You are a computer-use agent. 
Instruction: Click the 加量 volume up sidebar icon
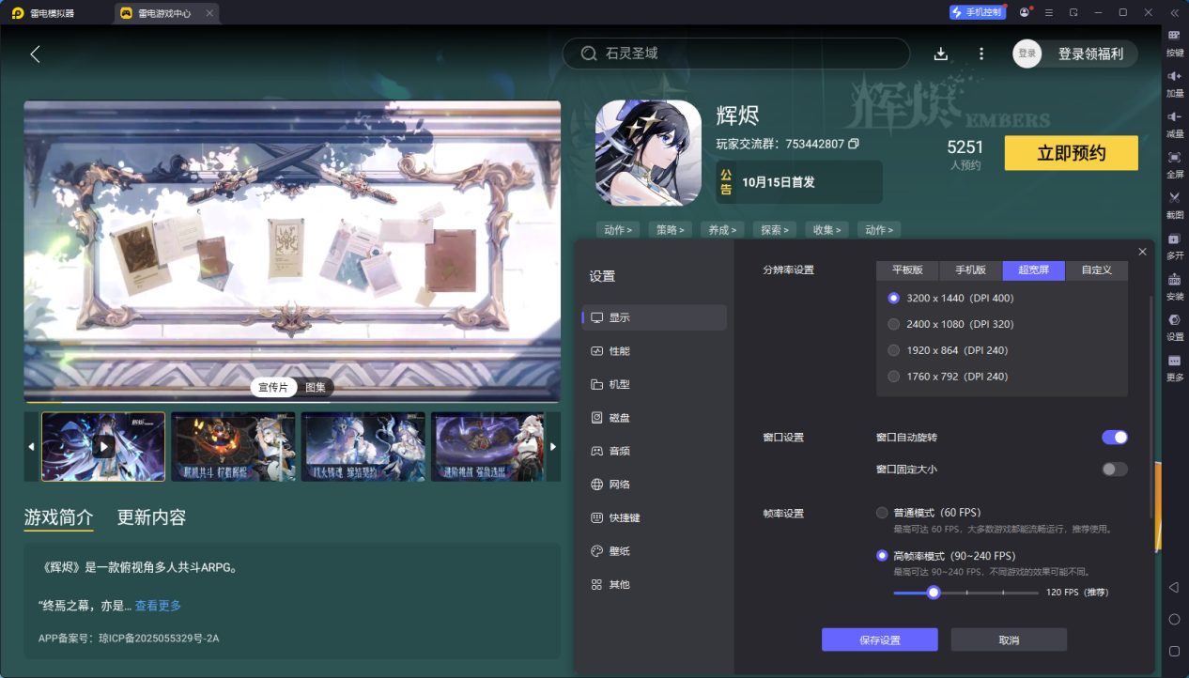coord(1175,83)
